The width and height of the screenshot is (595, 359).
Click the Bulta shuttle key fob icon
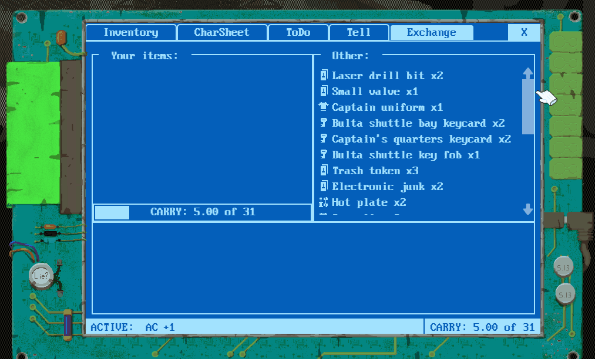point(324,154)
